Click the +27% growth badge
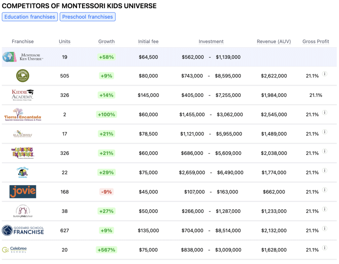This screenshot has width=339, height=264. (x=106, y=211)
